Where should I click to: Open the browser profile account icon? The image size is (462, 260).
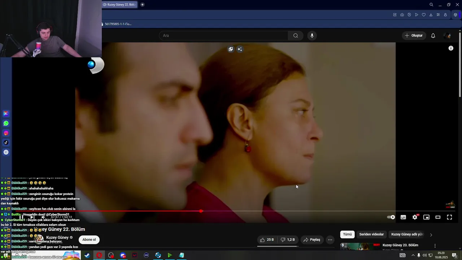click(445, 15)
